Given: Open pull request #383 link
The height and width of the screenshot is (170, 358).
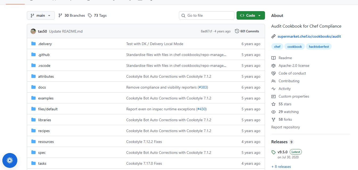Looking at the screenshot, I should [x=203, y=87].
